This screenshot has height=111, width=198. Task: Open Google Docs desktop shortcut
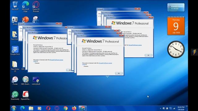15,51
